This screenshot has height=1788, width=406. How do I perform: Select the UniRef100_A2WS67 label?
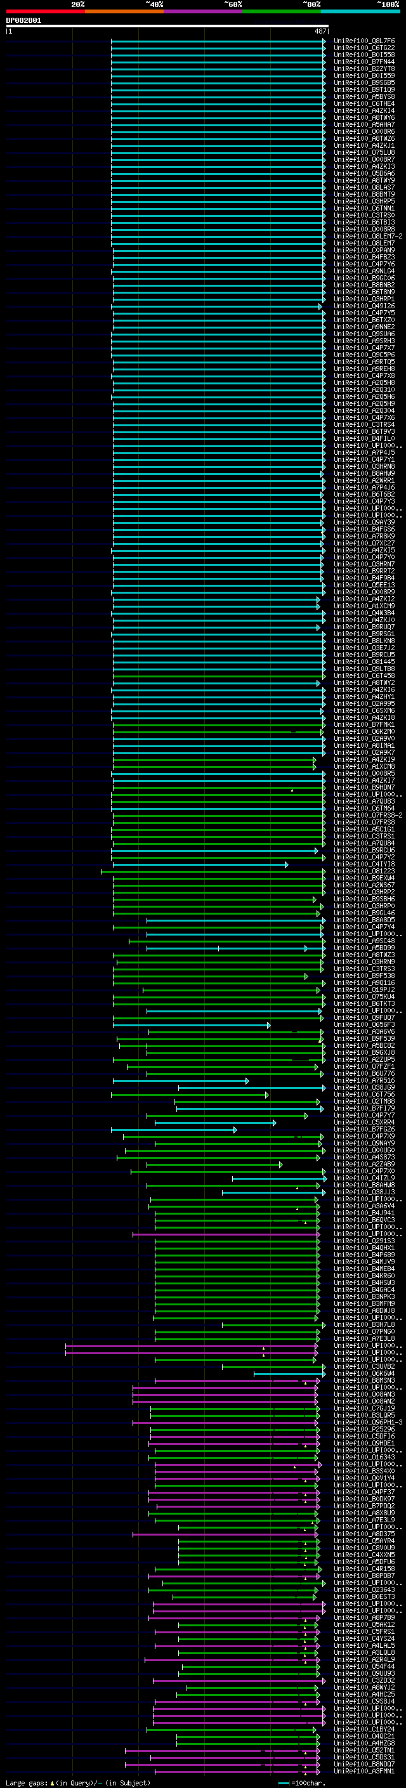click(x=364, y=885)
